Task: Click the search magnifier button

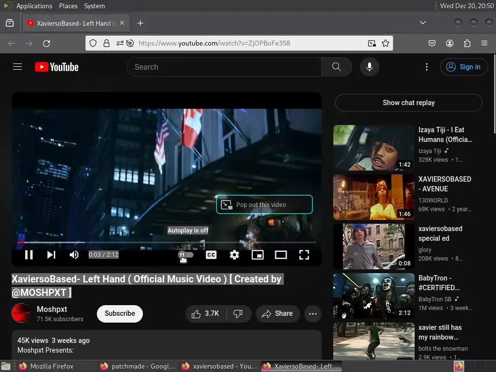Action: click(337, 67)
